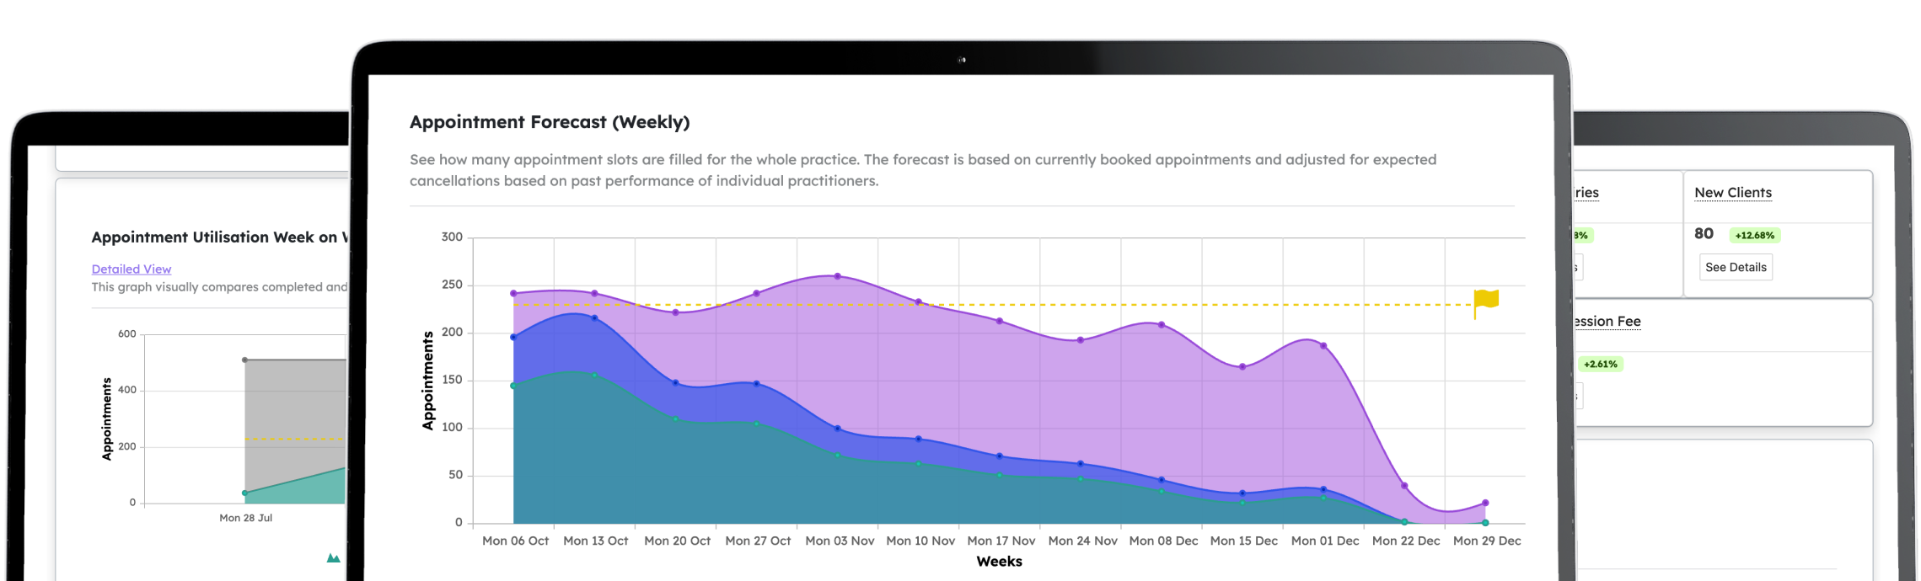Click the Appointment Forecast (Weekly) title

[x=550, y=122]
